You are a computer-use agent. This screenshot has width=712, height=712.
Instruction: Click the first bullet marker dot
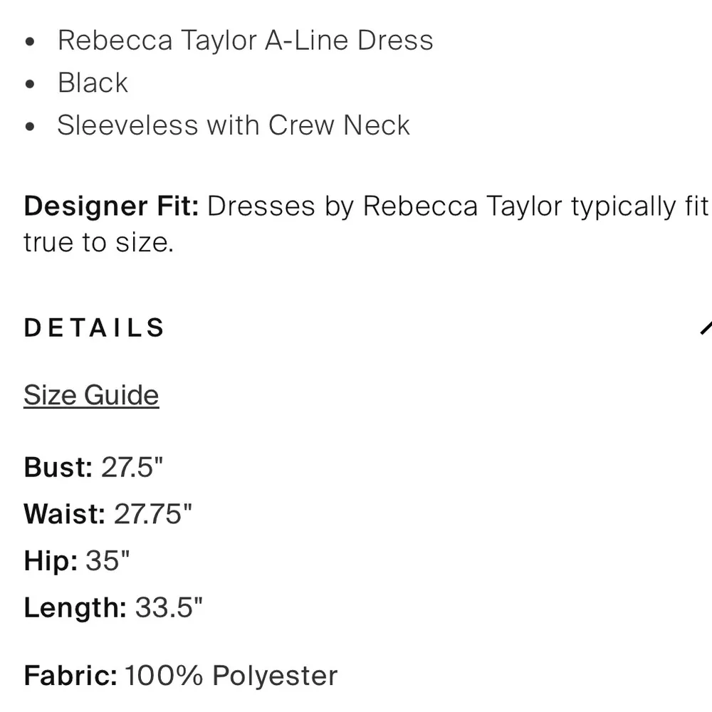(29, 41)
